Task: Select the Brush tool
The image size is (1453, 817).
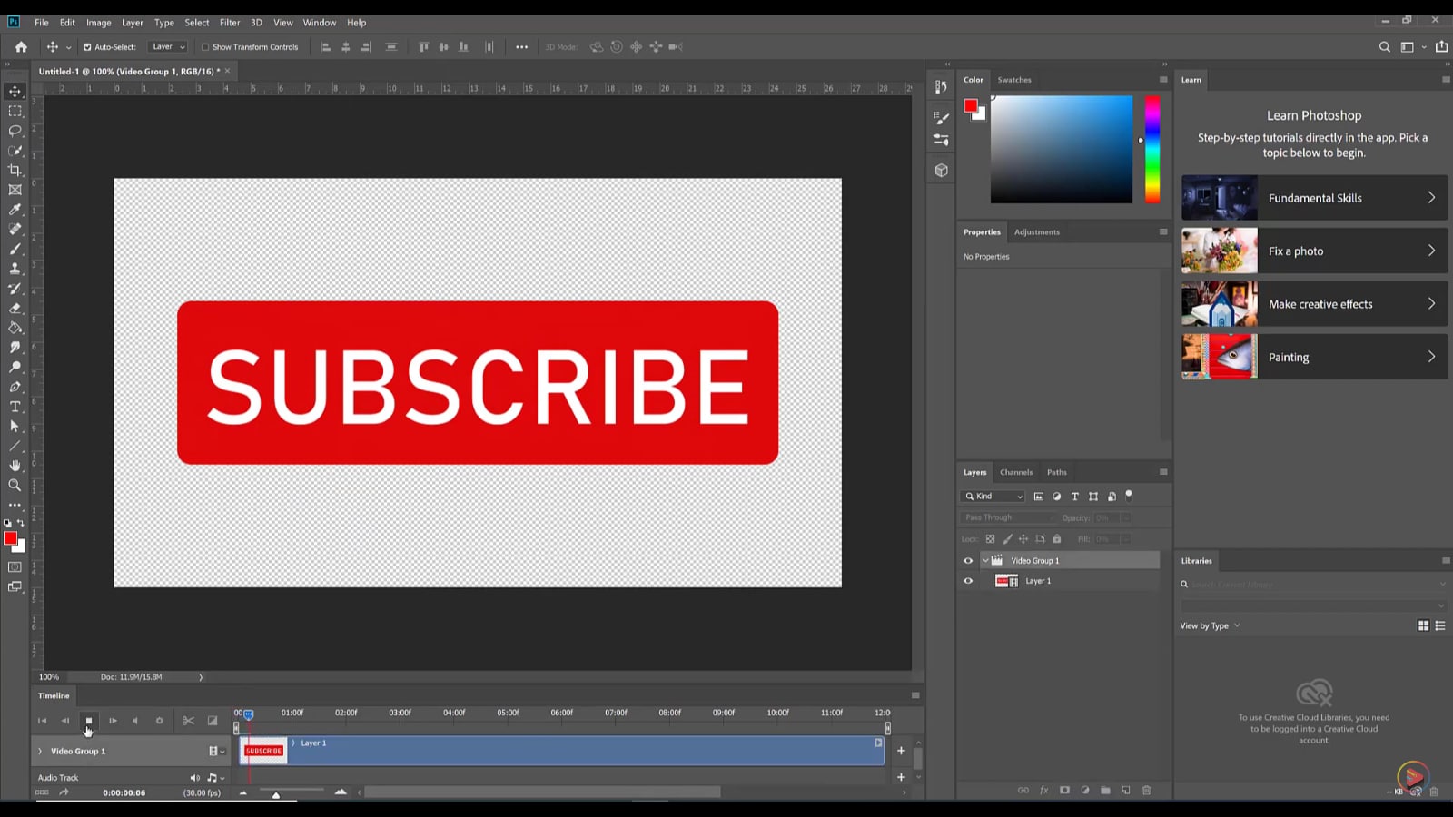Action: point(15,249)
